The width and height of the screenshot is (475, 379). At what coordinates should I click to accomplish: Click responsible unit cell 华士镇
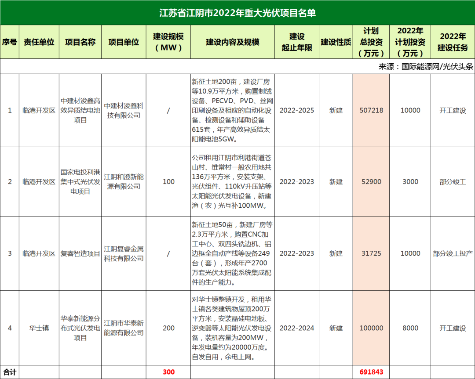[39, 328]
